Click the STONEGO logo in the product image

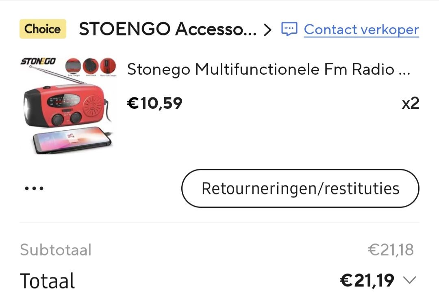[x=38, y=62]
